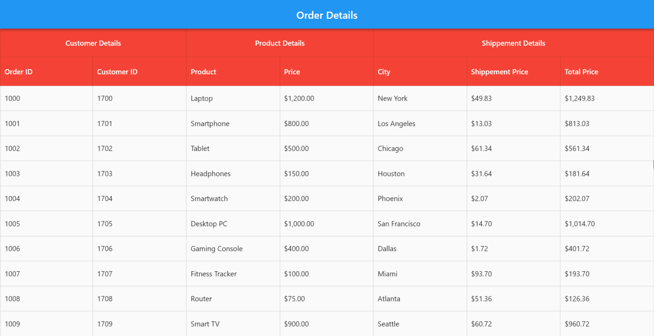This screenshot has height=336, width=654.
Task: Click order ID 1003 cell
Action: point(12,173)
